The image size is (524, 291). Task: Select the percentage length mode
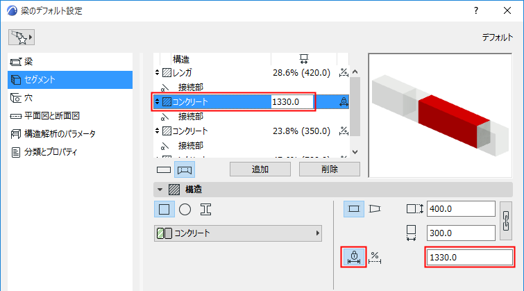375,258
